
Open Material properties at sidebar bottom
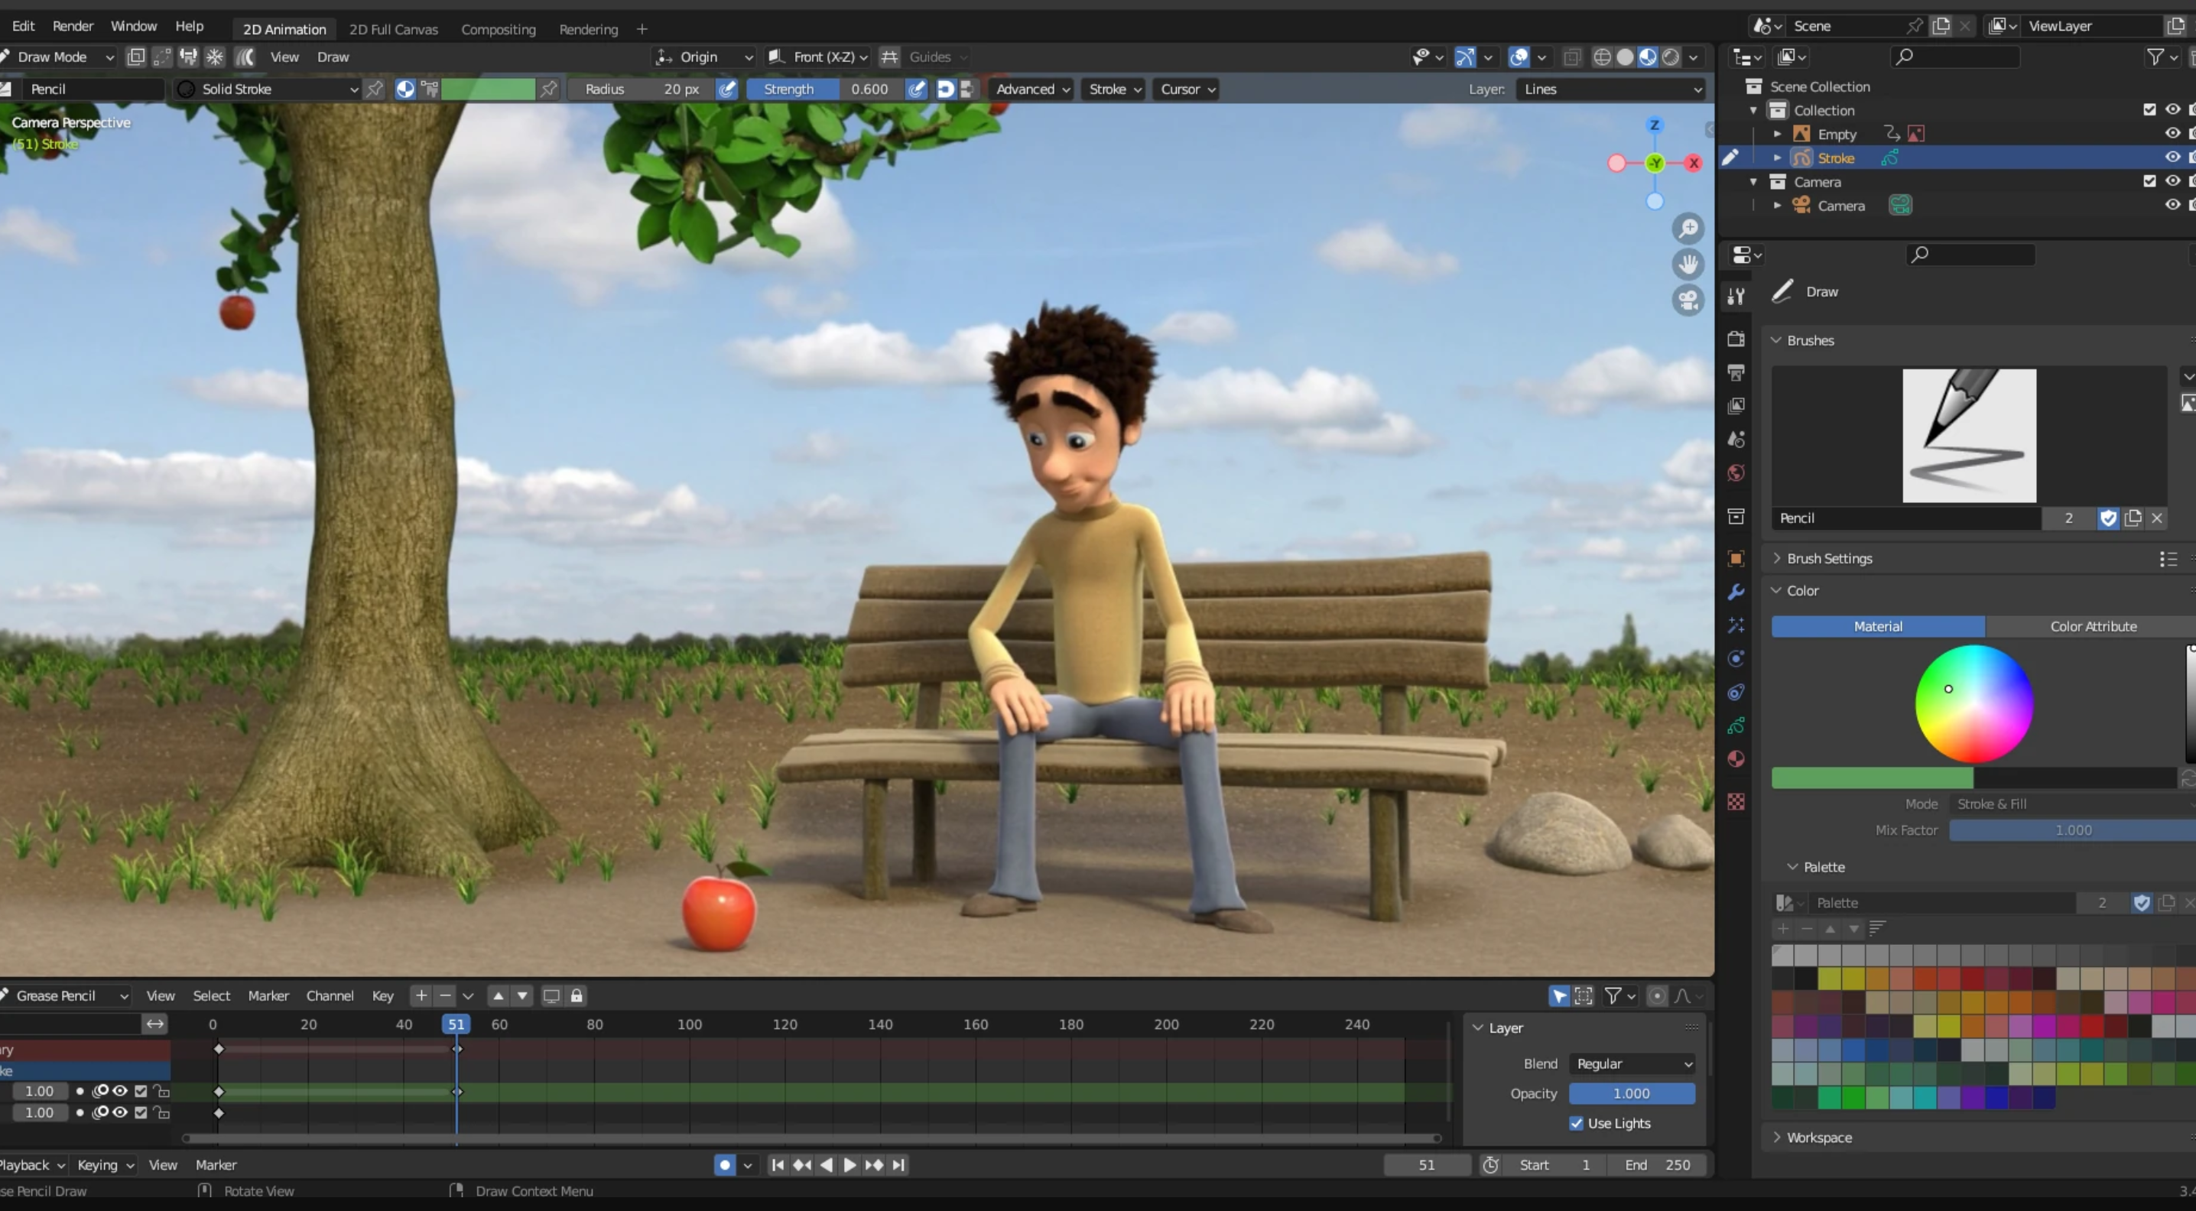click(1736, 758)
